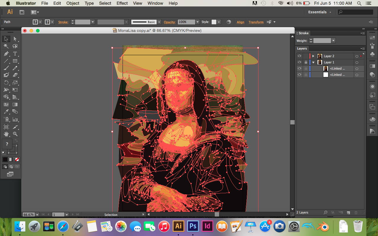
Task: Open the Window menu
Action: [x=155, y=3]
